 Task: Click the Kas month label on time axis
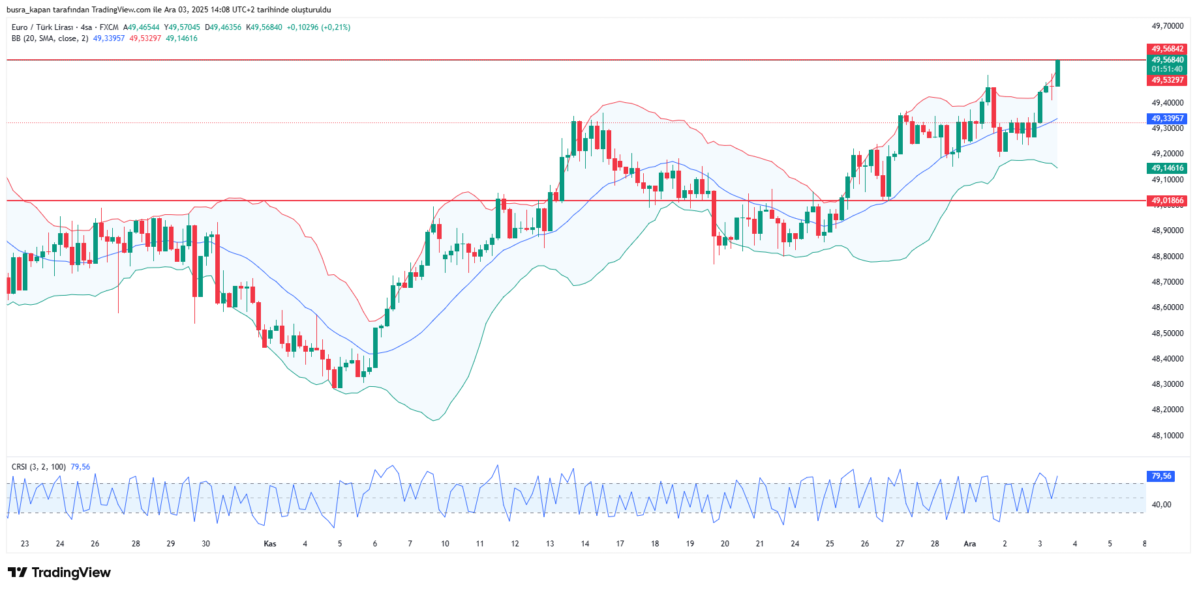[269, 544]
